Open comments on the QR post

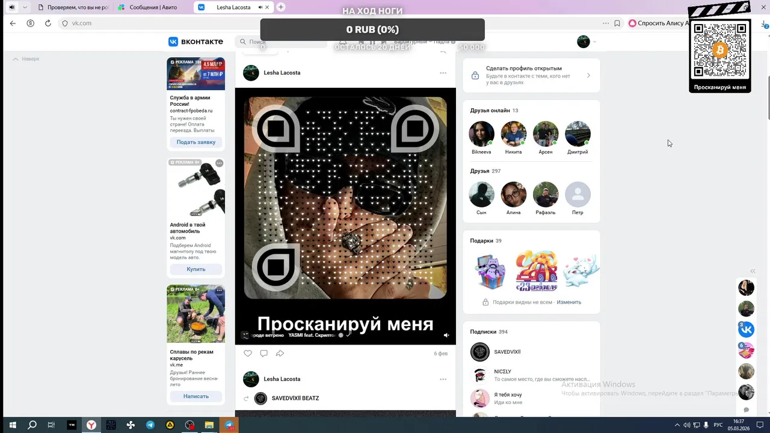click(263, 353)
